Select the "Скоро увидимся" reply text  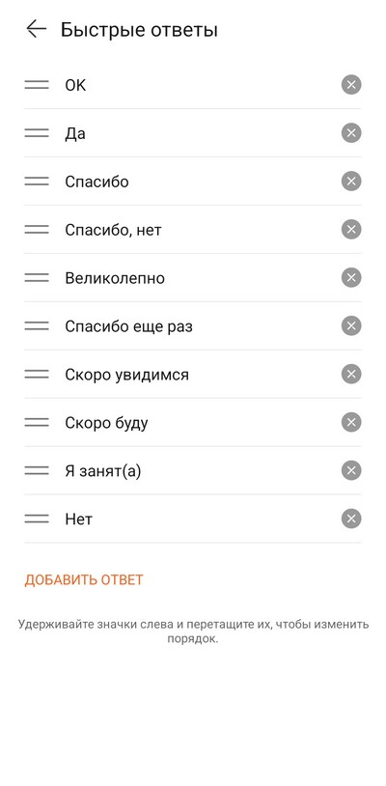(x=126, y=375)
